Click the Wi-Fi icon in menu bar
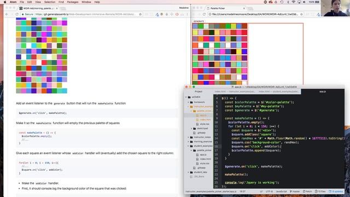 (293, 2)
